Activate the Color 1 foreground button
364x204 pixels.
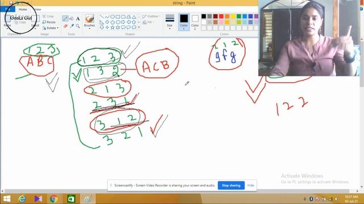[184, 22]
